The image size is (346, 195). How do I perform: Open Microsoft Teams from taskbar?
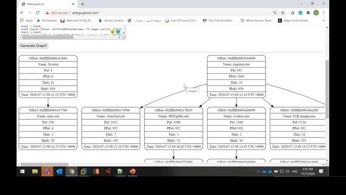tap(47, 171)
